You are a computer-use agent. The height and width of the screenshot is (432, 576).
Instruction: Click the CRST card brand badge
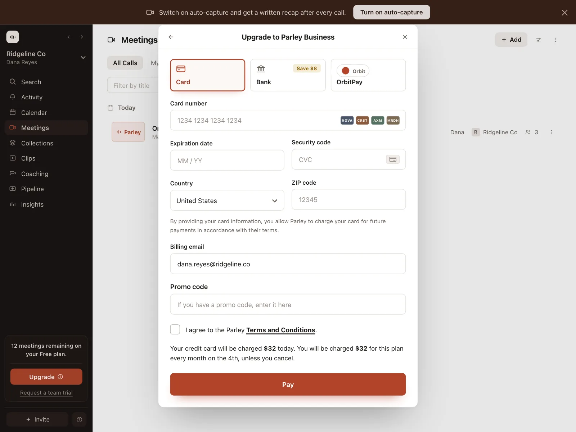point(363,120)
